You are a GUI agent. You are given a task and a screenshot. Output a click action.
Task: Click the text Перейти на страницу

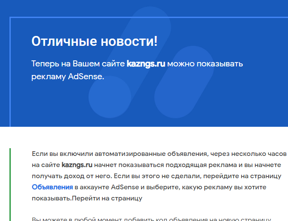[x=107, y=198]
